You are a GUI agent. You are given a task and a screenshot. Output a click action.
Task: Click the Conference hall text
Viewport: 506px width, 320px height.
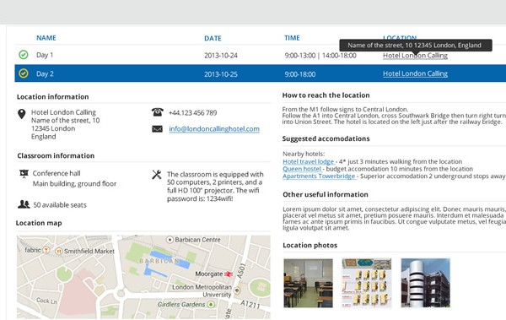57,173
